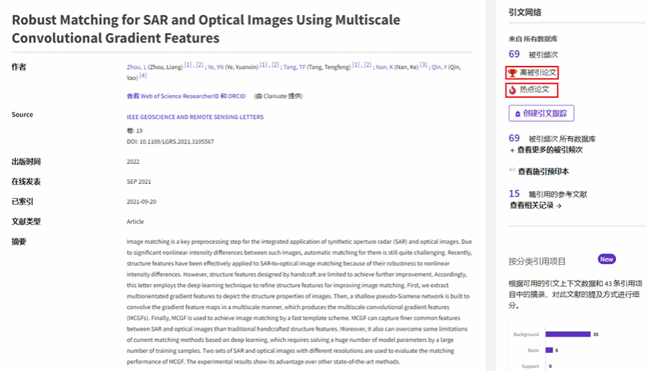Viewport: 646px width, 371px height.
Task: Click the purple New badge
Action: click(x=606, y=259)
